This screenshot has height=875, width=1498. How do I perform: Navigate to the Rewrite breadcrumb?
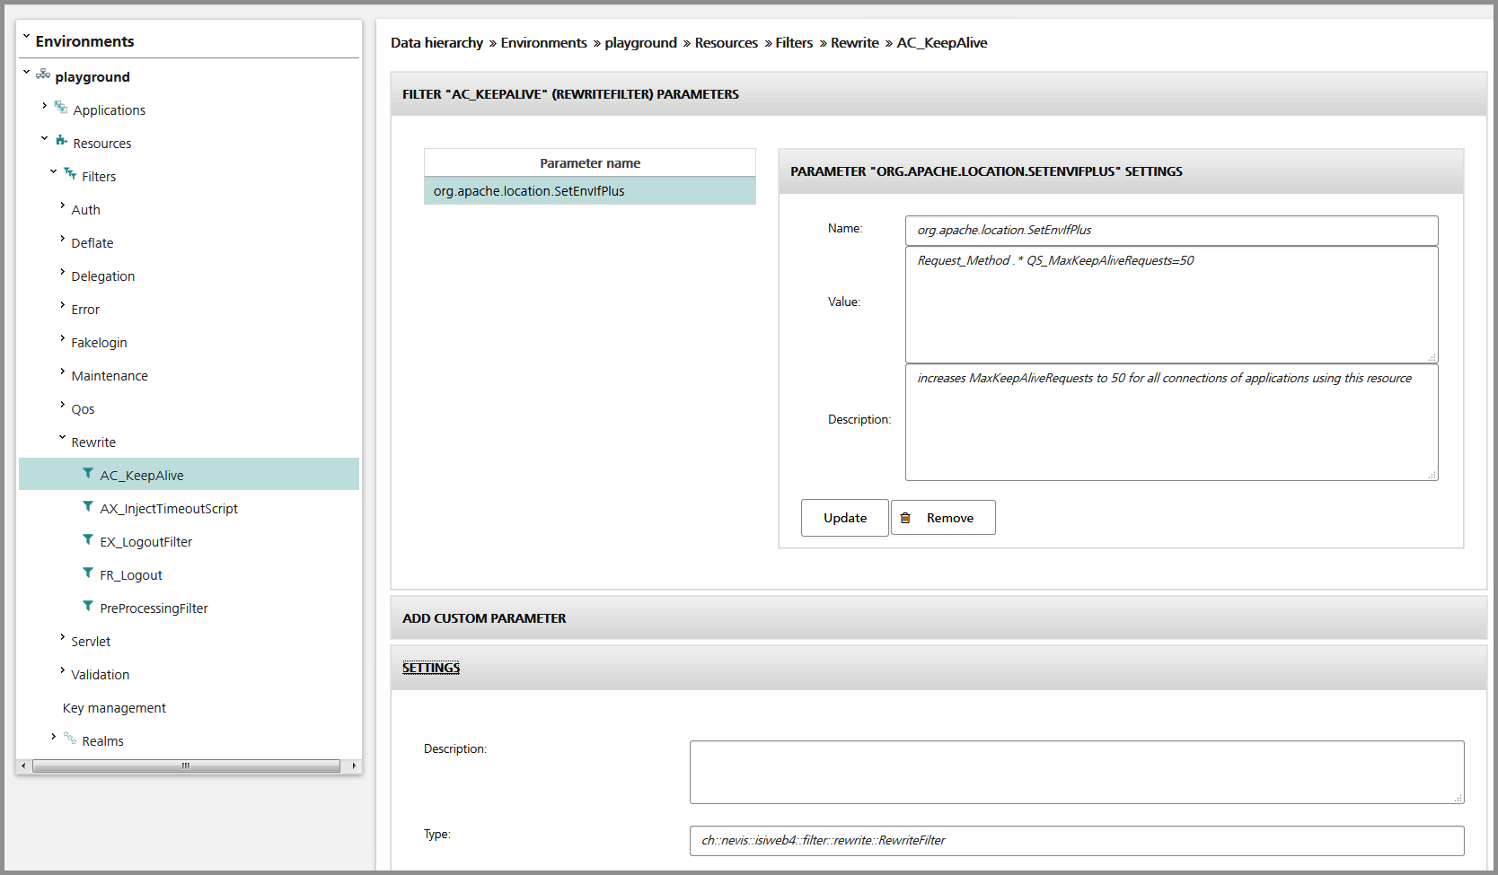point(854,43)
